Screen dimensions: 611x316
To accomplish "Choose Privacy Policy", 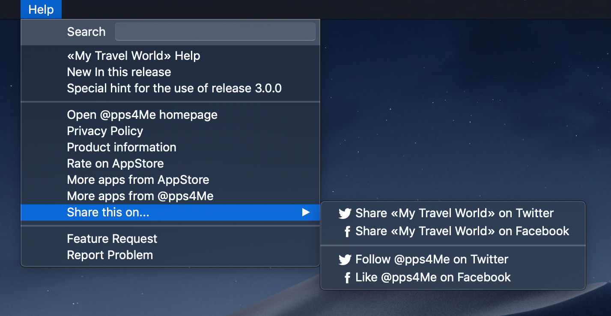I will (170, 131).
